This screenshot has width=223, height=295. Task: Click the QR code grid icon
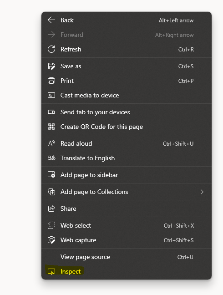(x=51, y=127)
